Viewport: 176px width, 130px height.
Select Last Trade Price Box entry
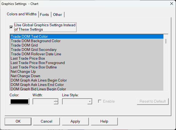coord(28,58)
